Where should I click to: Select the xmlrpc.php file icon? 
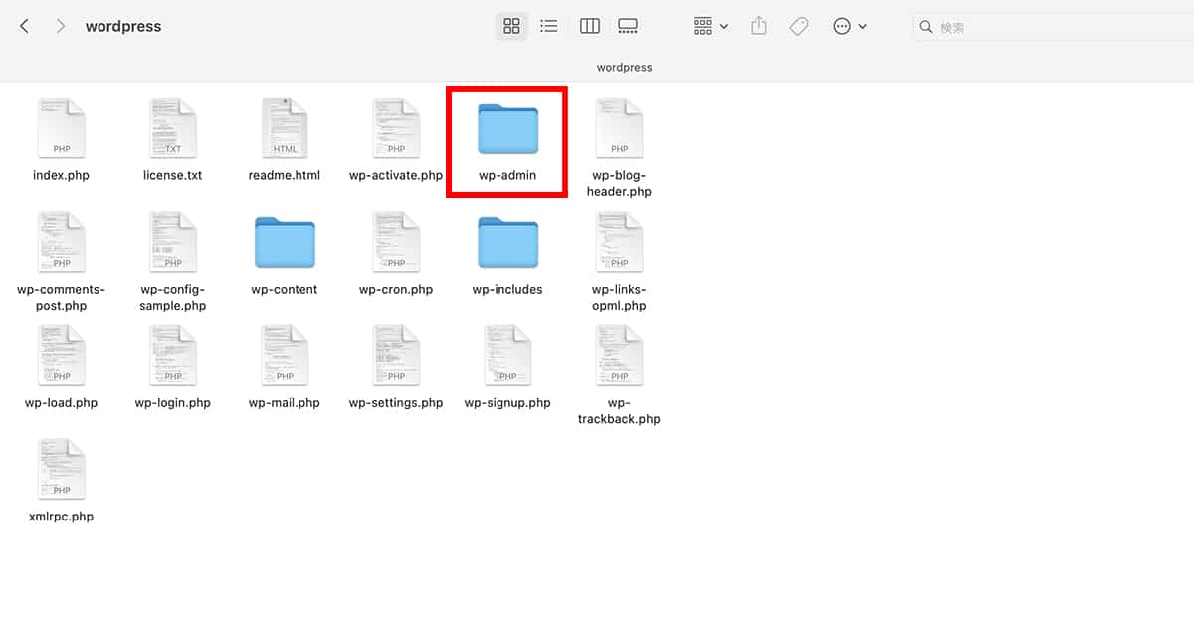coord(62,469)
